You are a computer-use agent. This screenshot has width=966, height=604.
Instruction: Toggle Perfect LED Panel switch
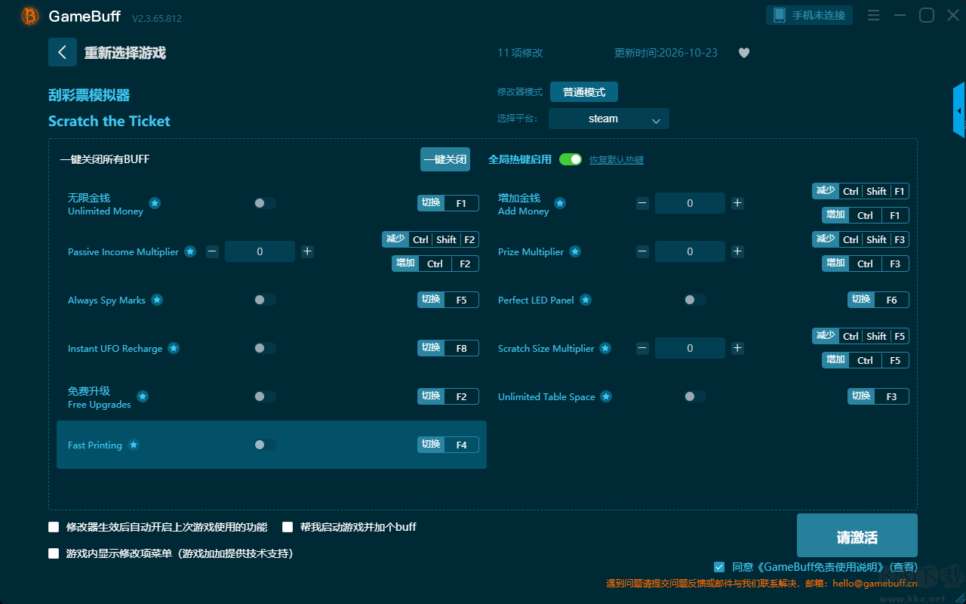point(694,300)
